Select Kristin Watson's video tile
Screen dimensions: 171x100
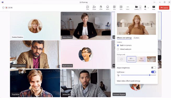click(x=86, y=26)
